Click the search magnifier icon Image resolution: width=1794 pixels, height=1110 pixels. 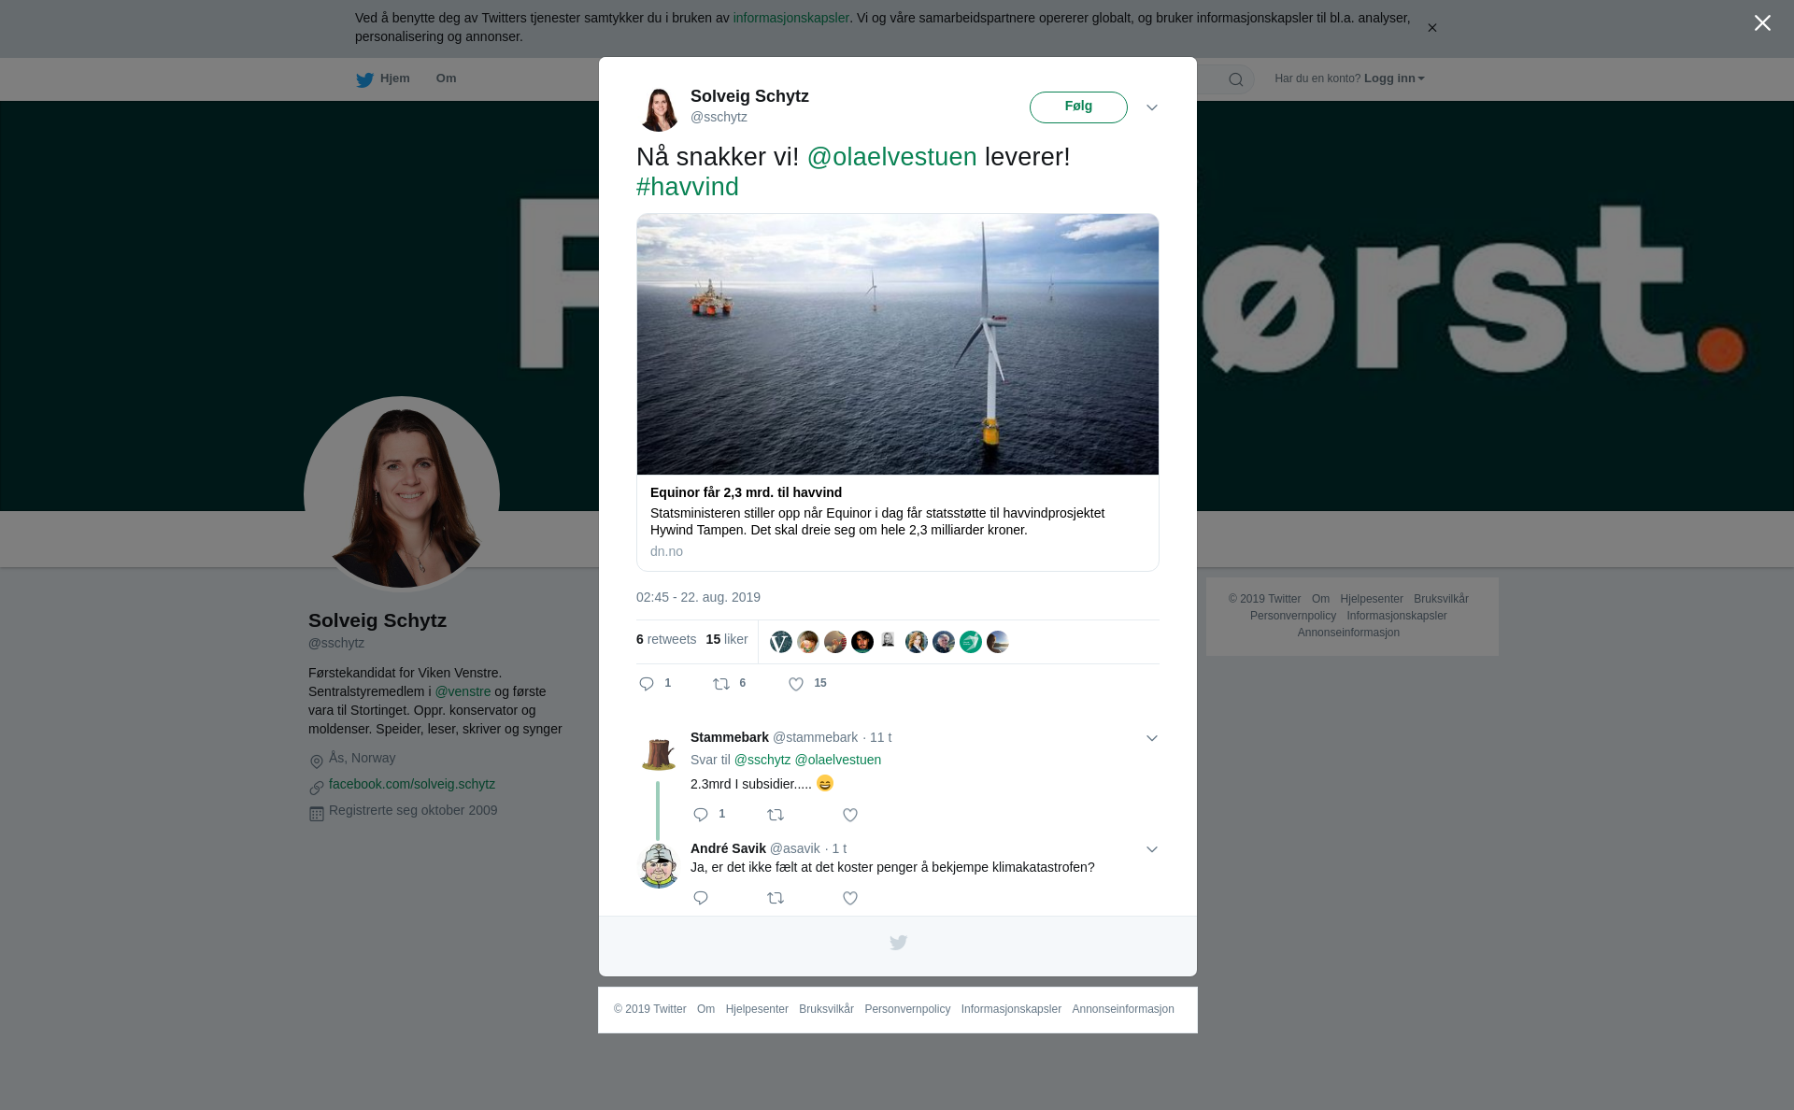[x=1235, y=79]
